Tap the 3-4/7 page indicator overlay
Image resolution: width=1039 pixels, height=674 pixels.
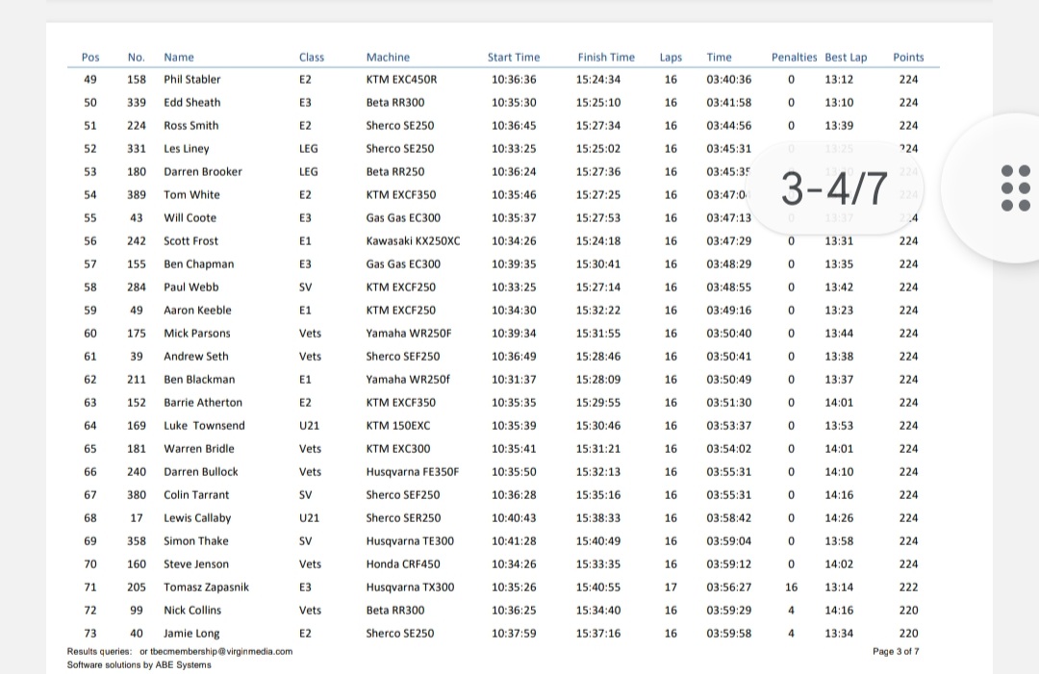click(834, 189)
